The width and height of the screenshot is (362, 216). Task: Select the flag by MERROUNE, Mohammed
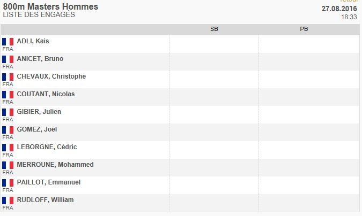[x=8, y=165]
